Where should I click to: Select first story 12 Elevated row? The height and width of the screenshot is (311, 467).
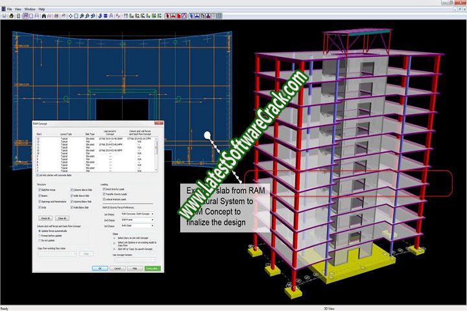[95, 139]
